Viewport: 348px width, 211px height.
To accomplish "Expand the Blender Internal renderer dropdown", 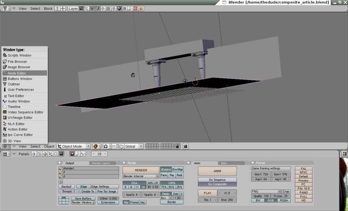I will pyautogui.click(x=141, y=176).
